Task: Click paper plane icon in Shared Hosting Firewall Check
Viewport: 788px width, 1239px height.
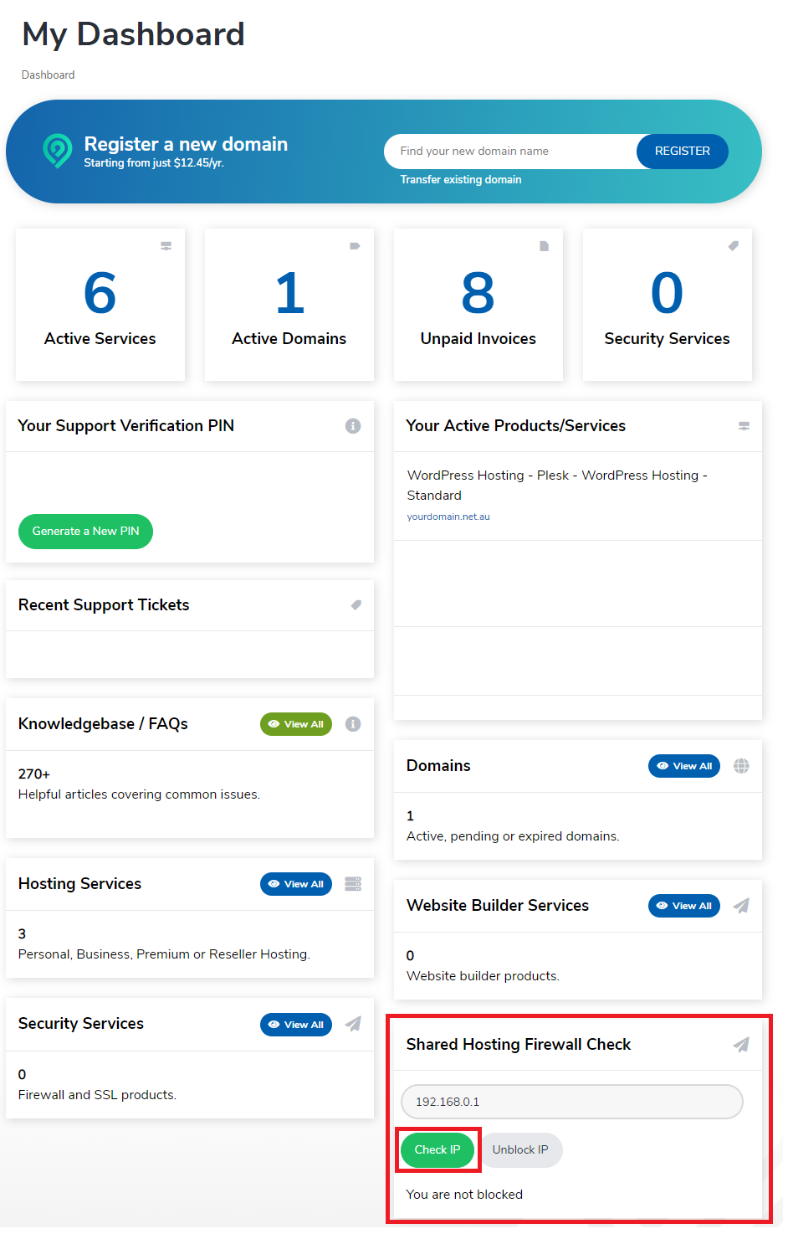Action: (741, 1045)
